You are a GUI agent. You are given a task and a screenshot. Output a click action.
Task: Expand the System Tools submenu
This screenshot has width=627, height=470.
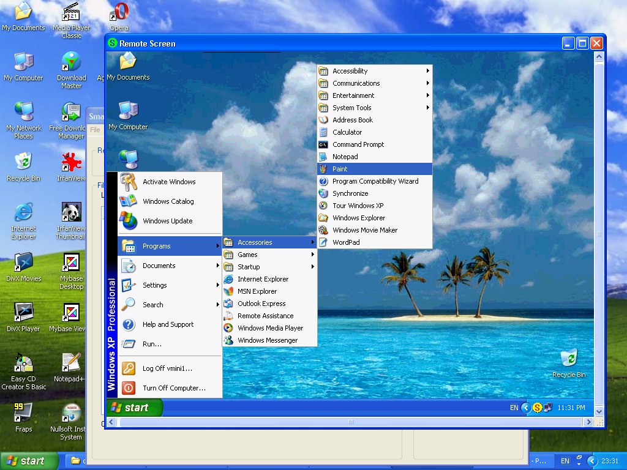click(375, 108)
